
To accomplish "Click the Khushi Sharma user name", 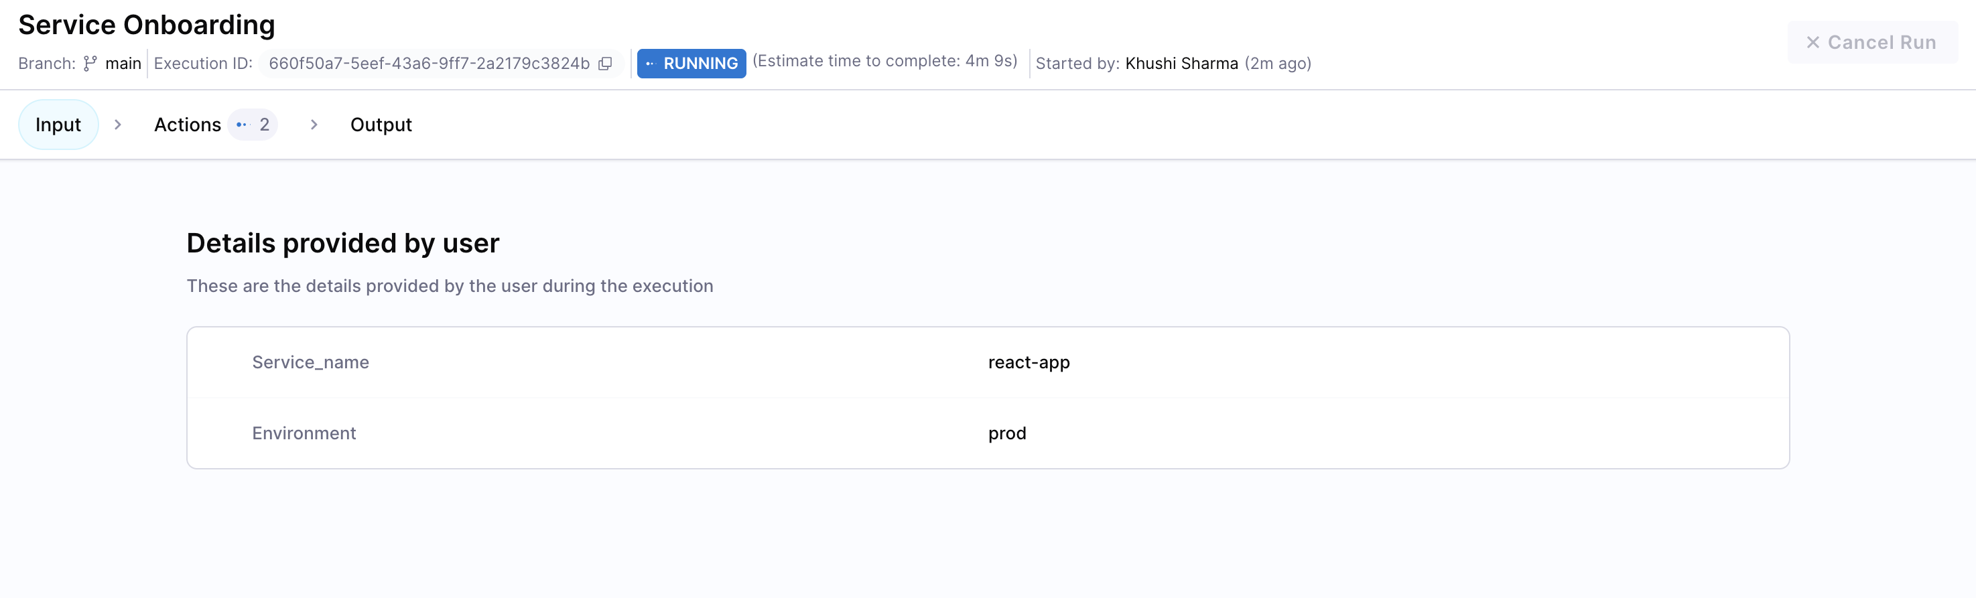I will click(1181, 64).
